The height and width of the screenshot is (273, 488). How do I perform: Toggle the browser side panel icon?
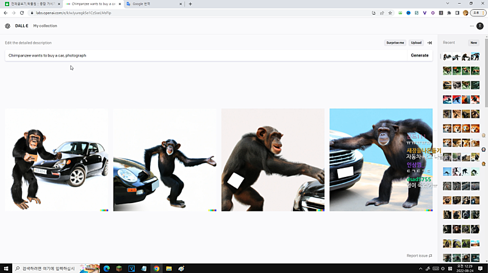tap(457, 13)
